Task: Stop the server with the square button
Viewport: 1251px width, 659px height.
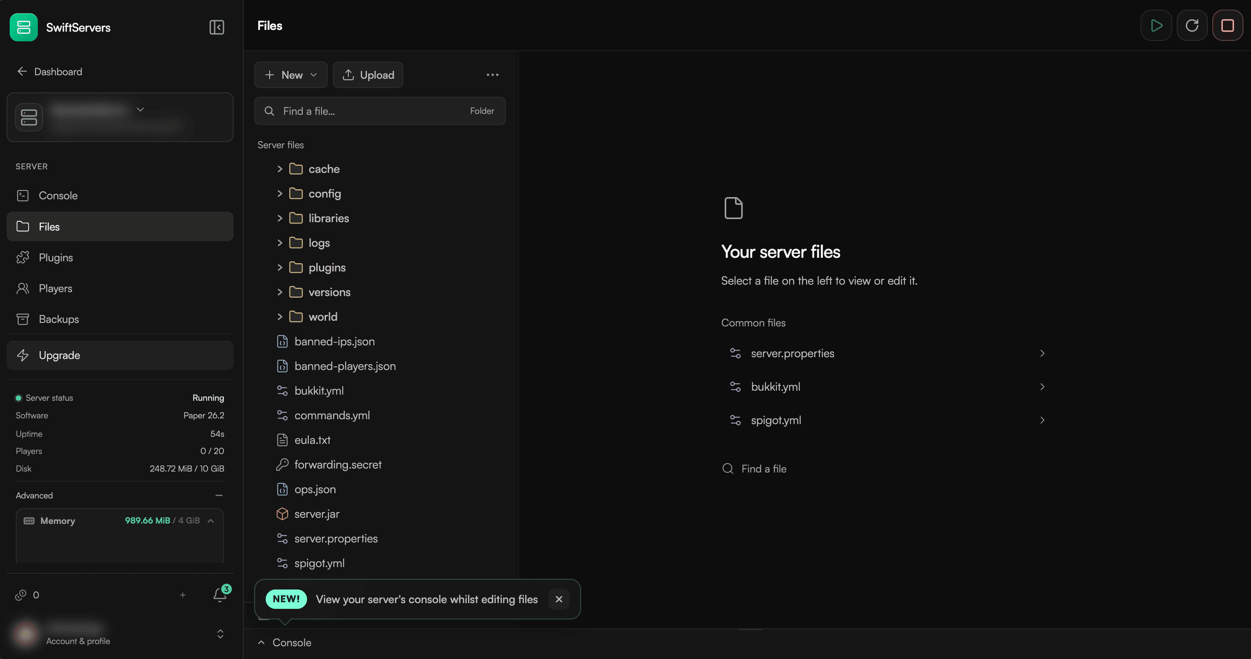Action: pyautogui.click(x=1228, y=26)
